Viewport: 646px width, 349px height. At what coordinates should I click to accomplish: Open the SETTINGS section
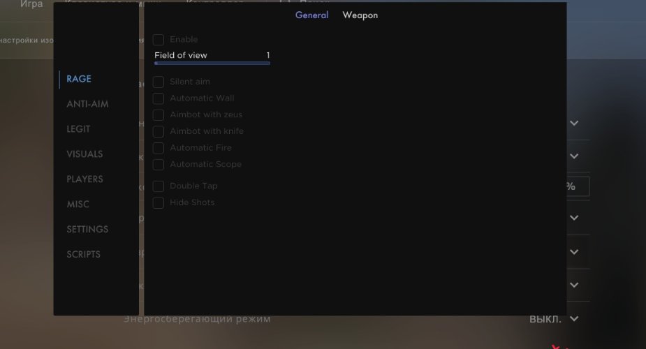[x=87, y=230]
